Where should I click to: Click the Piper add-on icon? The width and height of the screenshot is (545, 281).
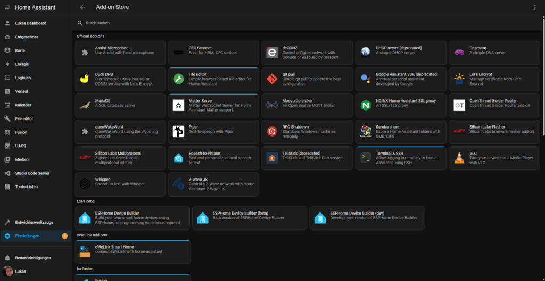(179, 132)
